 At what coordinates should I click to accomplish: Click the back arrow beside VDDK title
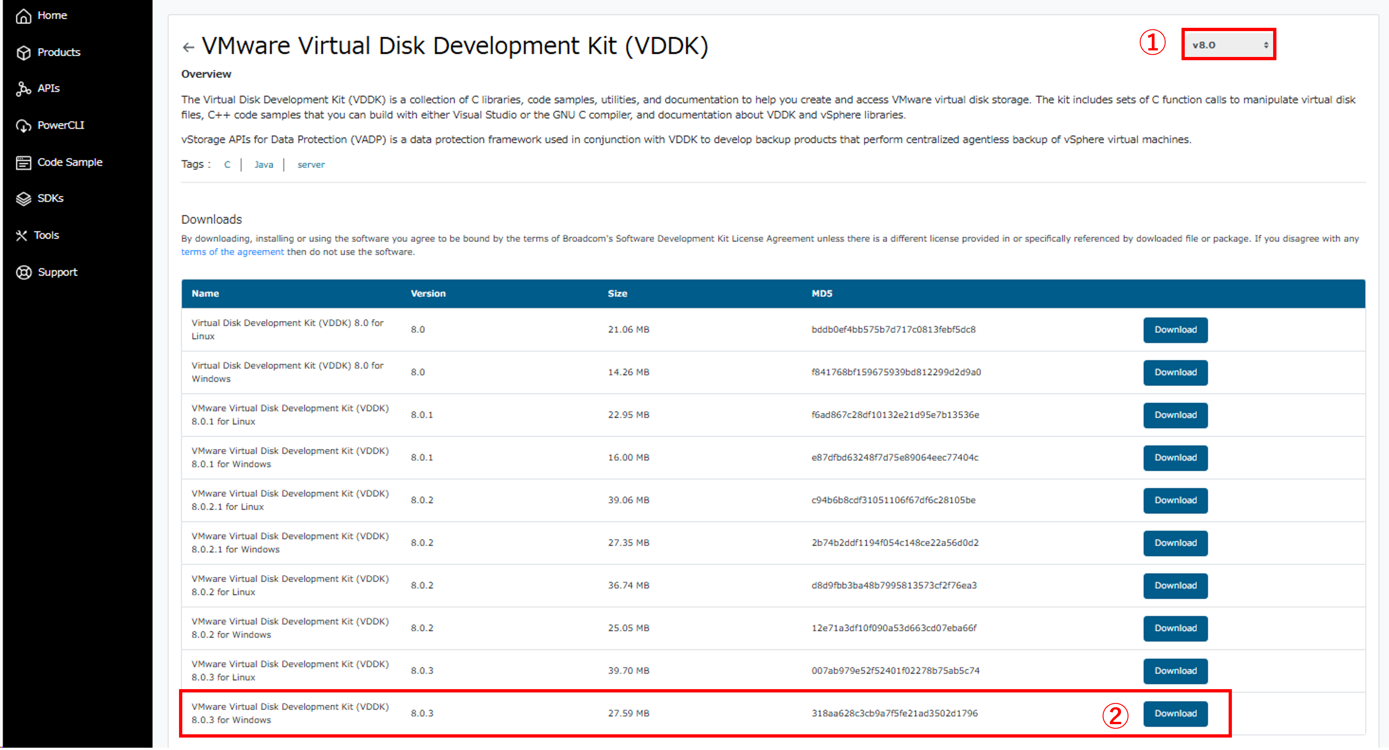[x=188, y=47]
